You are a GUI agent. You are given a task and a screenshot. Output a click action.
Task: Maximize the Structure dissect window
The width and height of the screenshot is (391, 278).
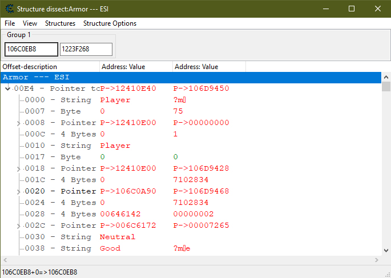(352, 9)
